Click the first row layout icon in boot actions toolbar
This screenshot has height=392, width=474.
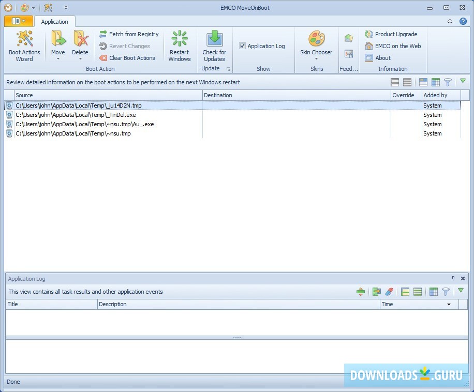pos(395,82)
